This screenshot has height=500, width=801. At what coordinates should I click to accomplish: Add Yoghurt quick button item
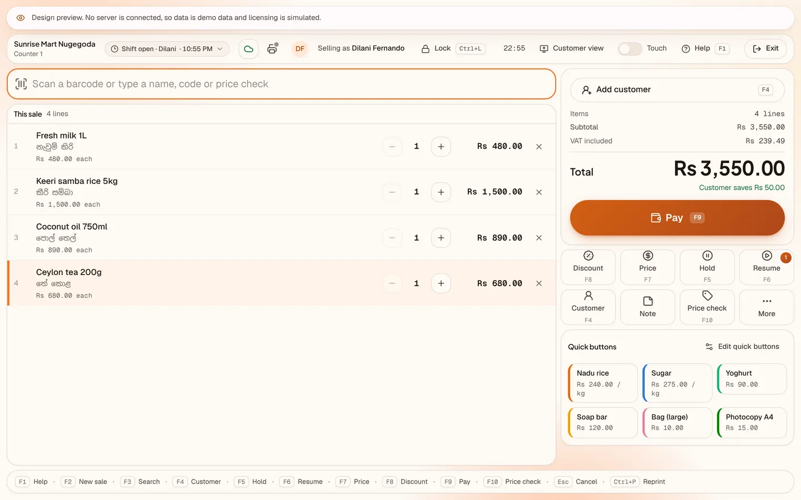752,379
